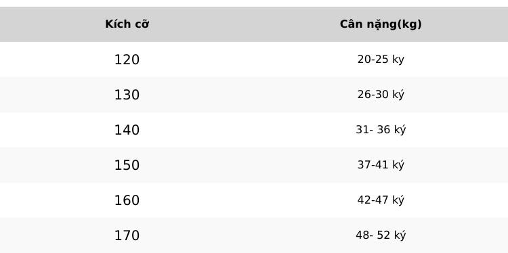This screenshot has height=253, width=508.
Task: Click the 31- 36 ký weight cell
Action: pos(381,130)
